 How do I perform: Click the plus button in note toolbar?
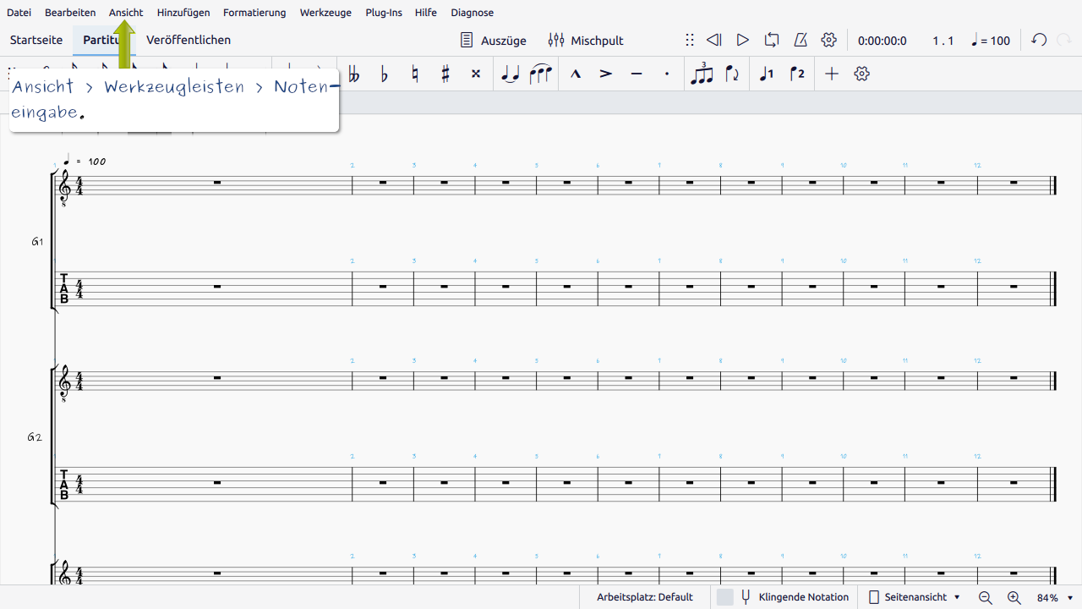coord(832,74)
